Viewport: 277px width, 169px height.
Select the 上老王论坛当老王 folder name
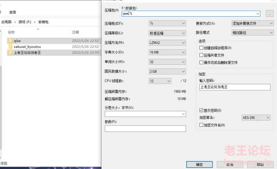pos(27,53)
